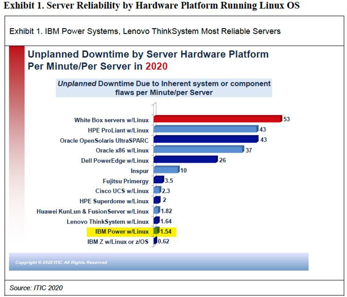Image resolution: width=347 pixels, height=297 pixels.
Task: Click the value '37'
Action: click(249, 150)
